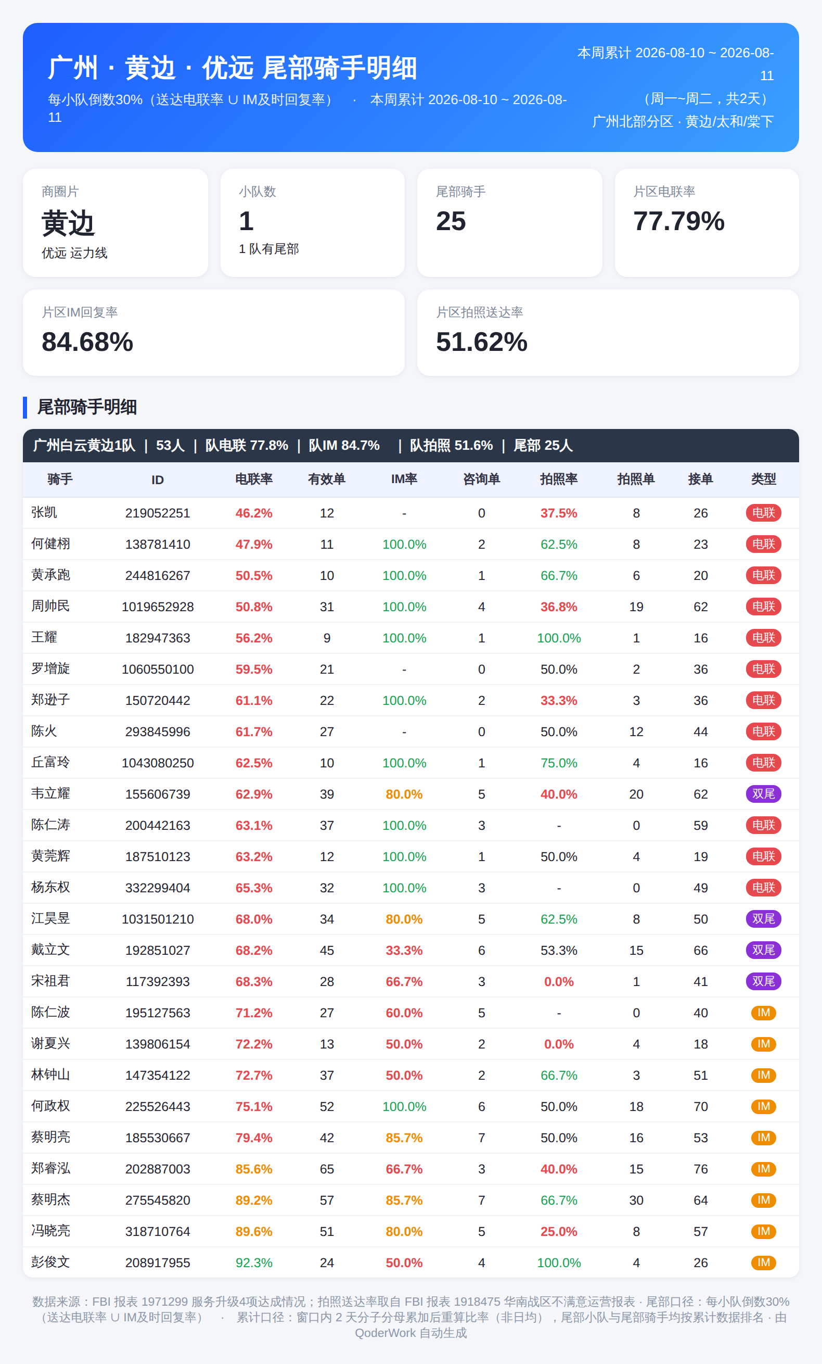The width and height of the screenshot is (822, 1364).
Task: Select rider name 张凯
Action: pyautogui.click(x=44, y=513)
